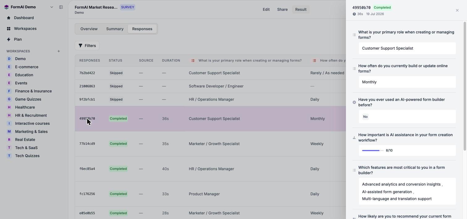The height and width of the screenshot is (219, 467).
Task: Open response fc176256
Action: [x=87, y=194]
